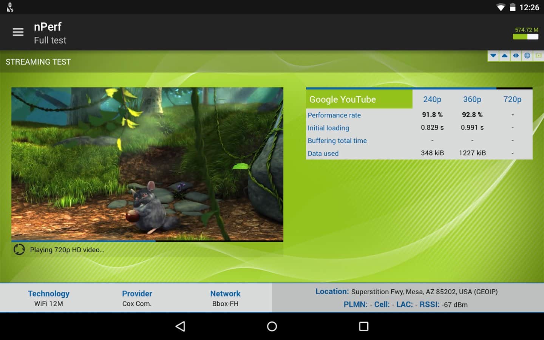Tap the download test arrow icon
Screen dimensions: 544x340
[x=493, y=56]
